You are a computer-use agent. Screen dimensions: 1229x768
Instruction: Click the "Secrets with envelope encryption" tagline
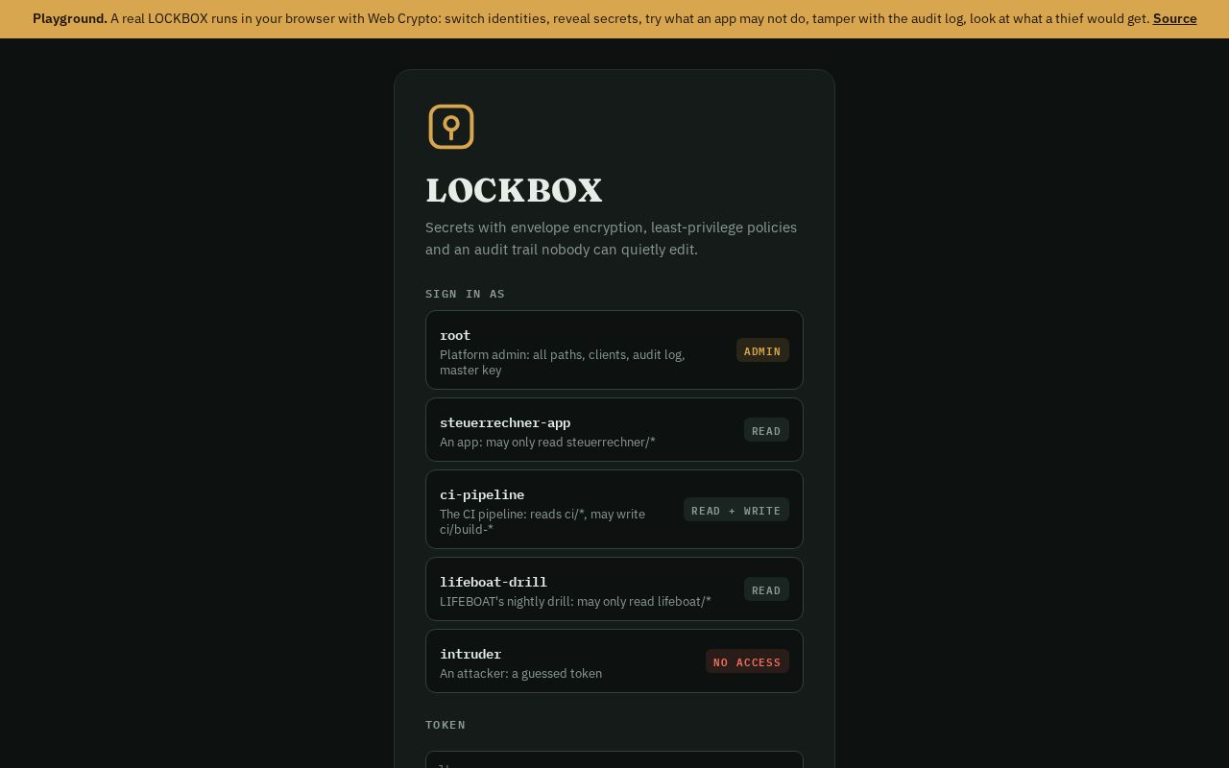pos(611,238)
